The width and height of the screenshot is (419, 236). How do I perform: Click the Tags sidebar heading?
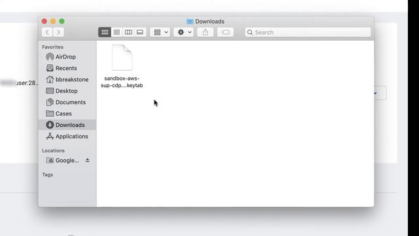click(48, 175)
